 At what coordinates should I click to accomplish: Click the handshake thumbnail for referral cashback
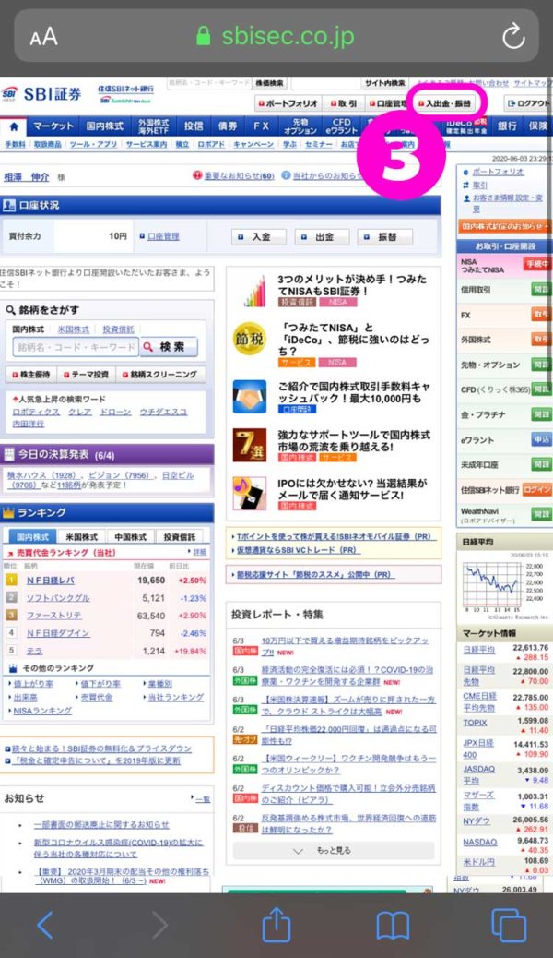(251, 397)
